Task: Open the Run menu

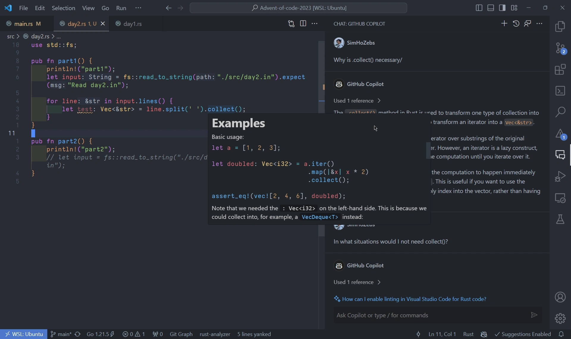Action: pos(121,8)
